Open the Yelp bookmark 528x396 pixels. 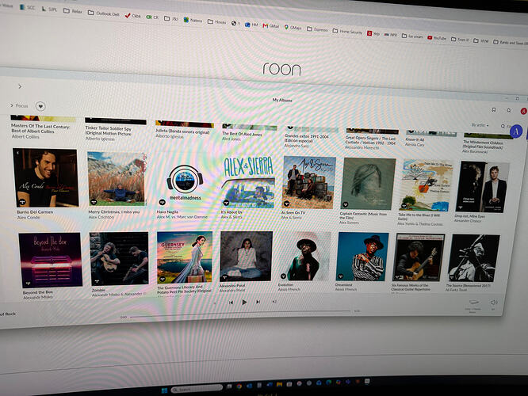pyautogui.click(x=373, y=33)
